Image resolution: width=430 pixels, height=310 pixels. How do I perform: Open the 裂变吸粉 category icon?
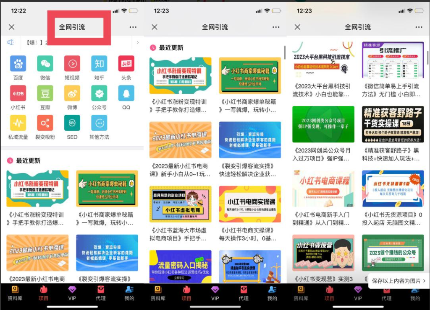tap(45, 123)
